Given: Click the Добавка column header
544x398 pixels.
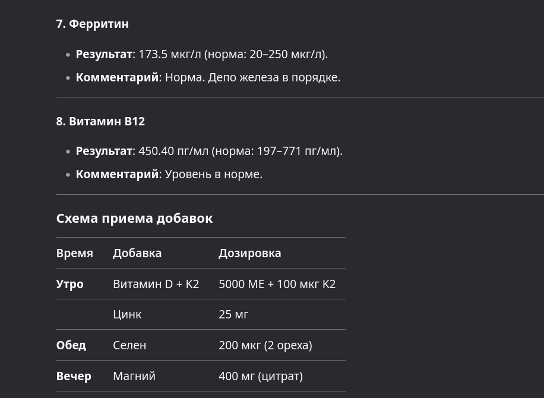Looking at the screenshot, I should click(137, 253).
